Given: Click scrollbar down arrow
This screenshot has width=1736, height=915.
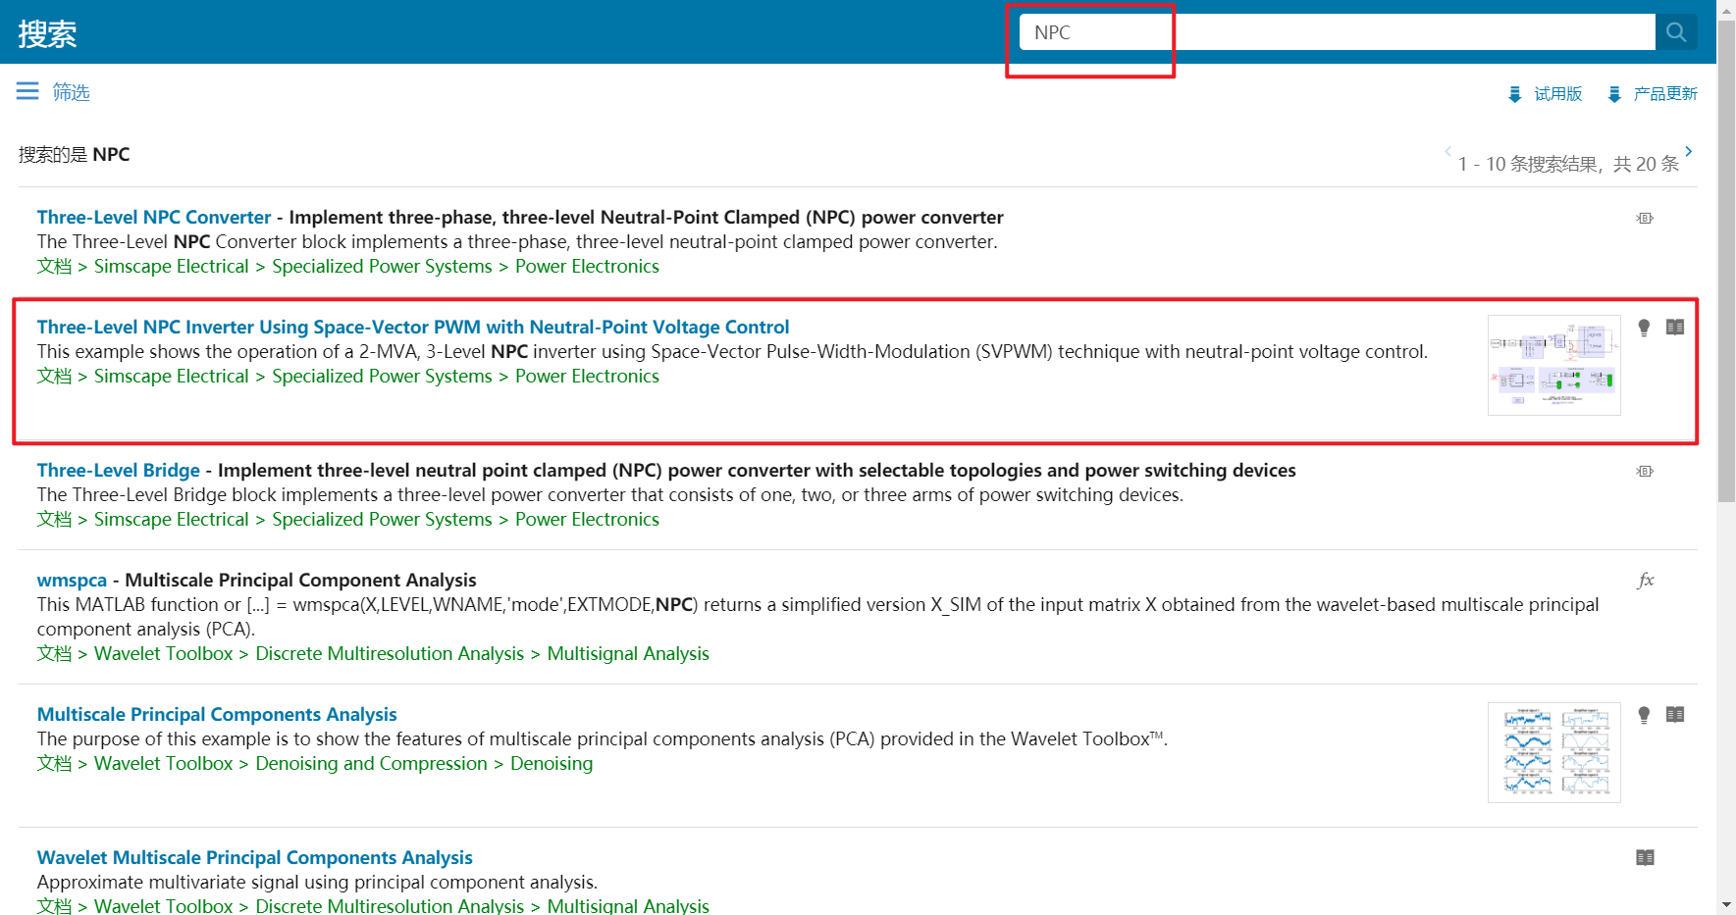Looking at the screenshot, I should pos(1726,905).
